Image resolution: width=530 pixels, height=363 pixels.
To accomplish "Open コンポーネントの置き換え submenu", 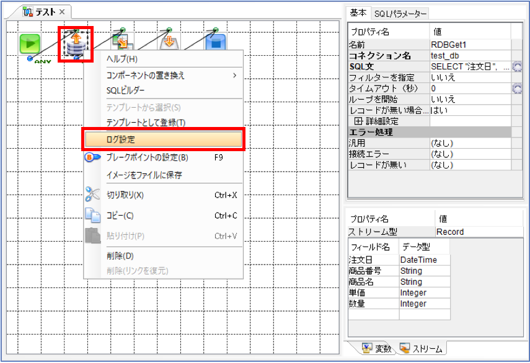I will [164, 76].
